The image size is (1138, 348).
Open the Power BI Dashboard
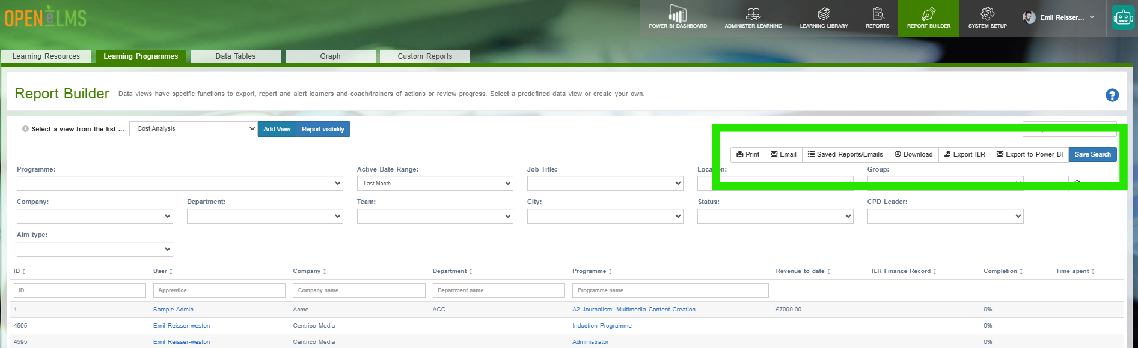tap(678, 17)
